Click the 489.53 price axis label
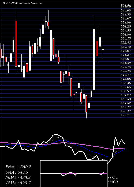The height and width of the screenshot is (187, 134). point(126,99)
